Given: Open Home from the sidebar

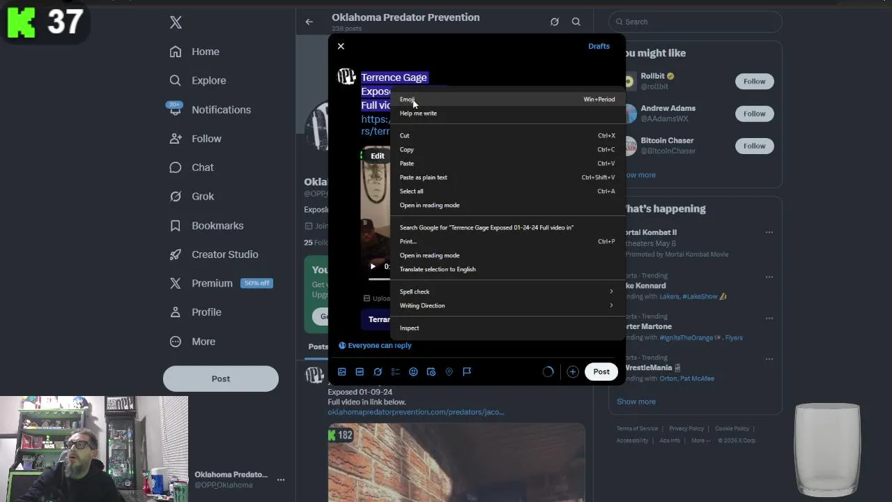Looking at the screenshot, I should tap(195, 52).
